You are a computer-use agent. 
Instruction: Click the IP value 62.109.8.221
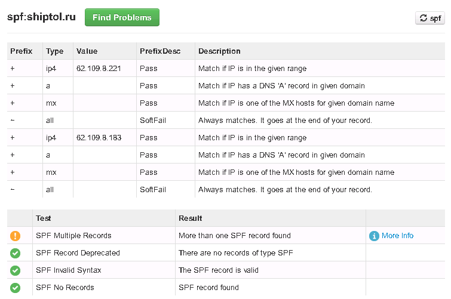click(x=99, y=69)
